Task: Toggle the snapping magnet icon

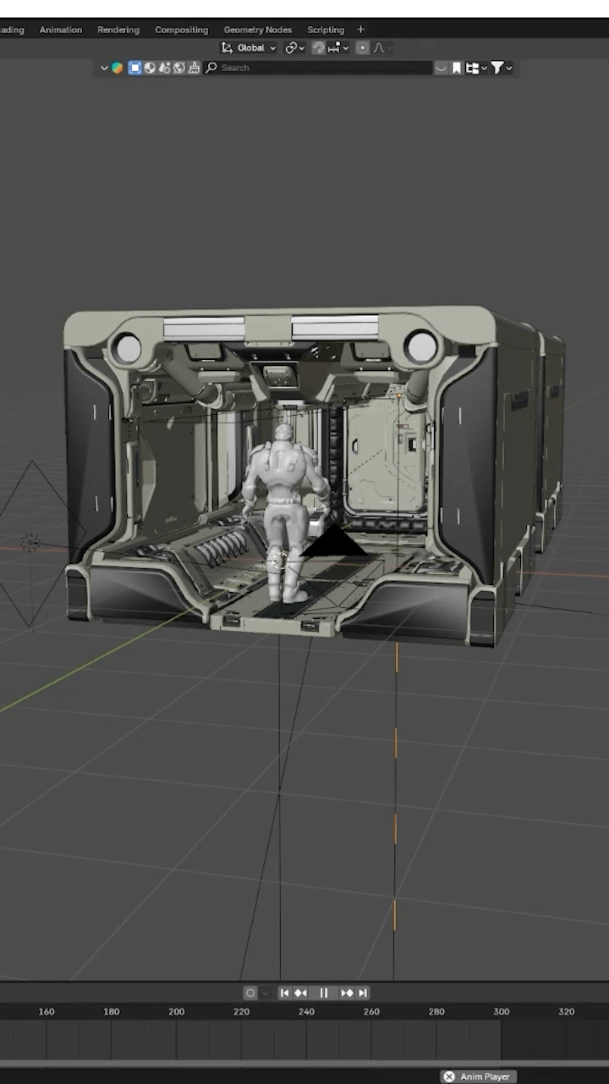Action: (x=318, y=48)
